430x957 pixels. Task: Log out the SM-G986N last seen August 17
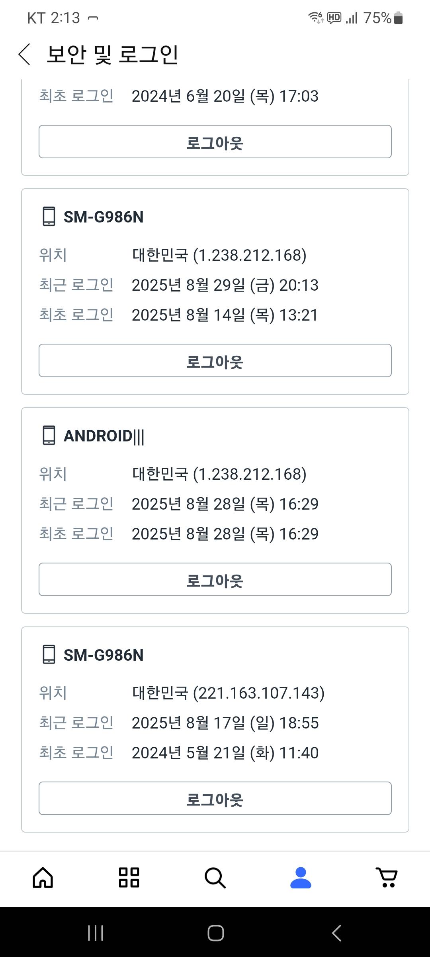pos(215,799)
